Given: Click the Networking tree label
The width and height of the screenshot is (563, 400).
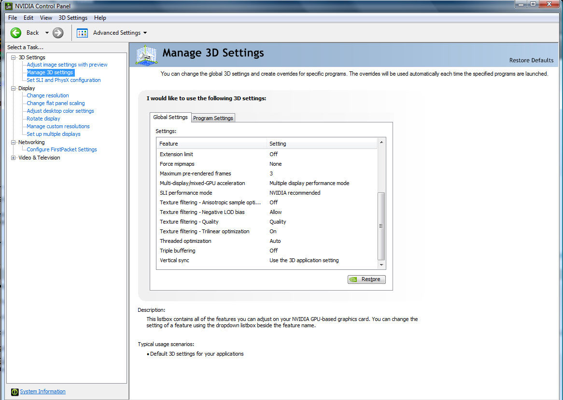Looking at the screenshot, I should pos(31,142).
